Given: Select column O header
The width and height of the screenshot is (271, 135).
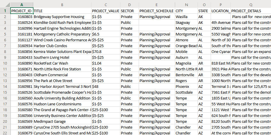Looking at the screenshot, I should tap(204, 5).
